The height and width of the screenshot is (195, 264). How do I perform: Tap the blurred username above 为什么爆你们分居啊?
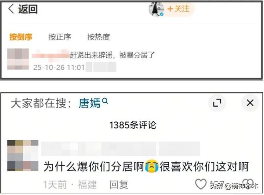click(120, 149)
